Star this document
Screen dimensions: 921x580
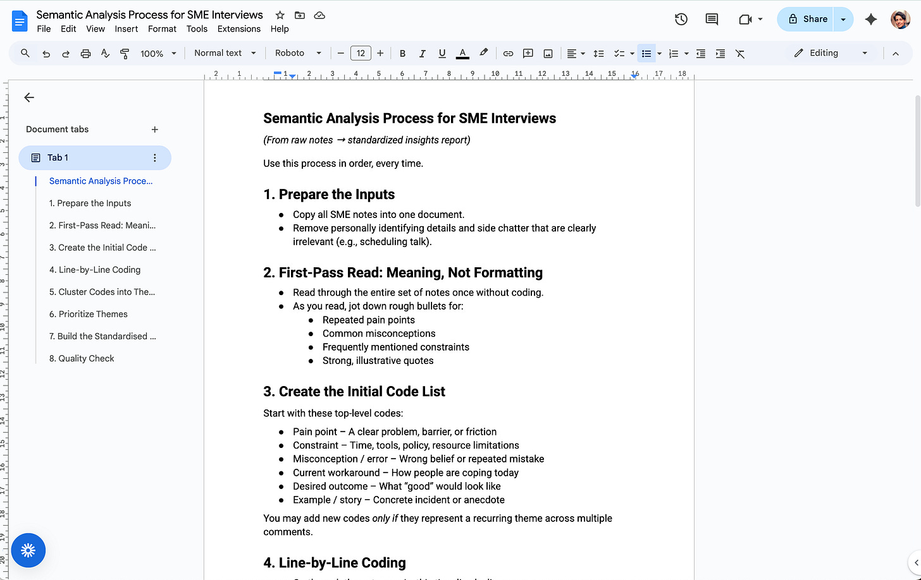pos(280,15)
